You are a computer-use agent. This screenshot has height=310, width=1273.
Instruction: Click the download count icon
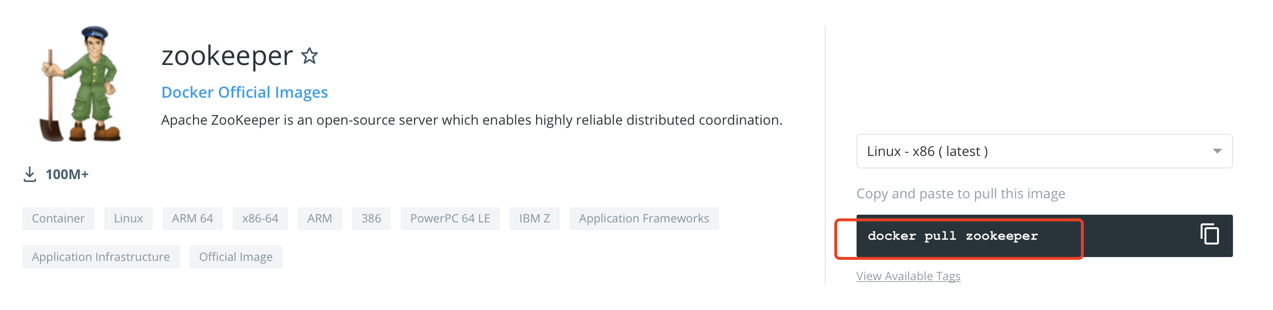(29, 174)
